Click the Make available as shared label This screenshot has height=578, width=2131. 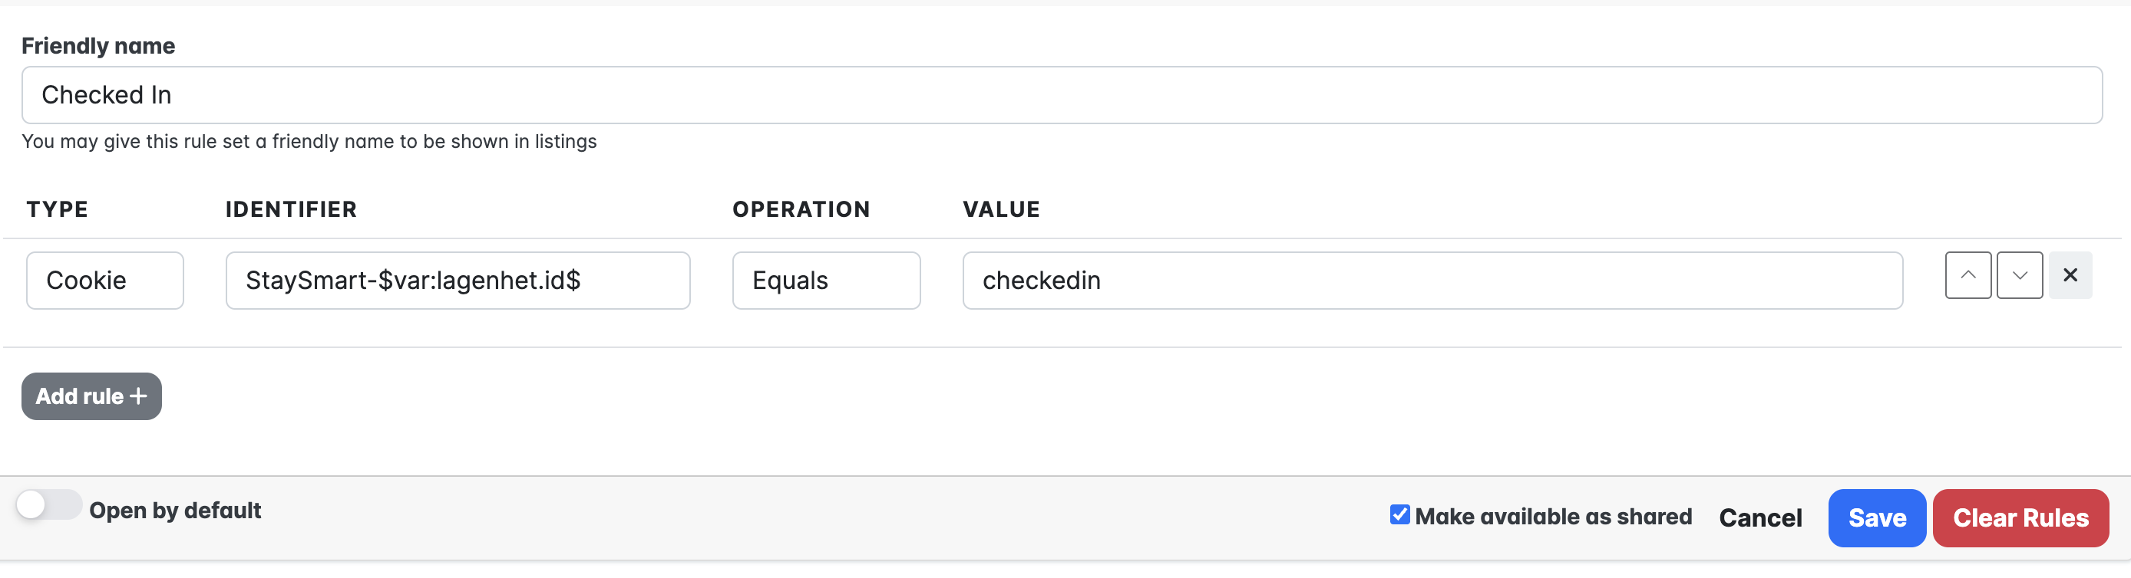1553,516
